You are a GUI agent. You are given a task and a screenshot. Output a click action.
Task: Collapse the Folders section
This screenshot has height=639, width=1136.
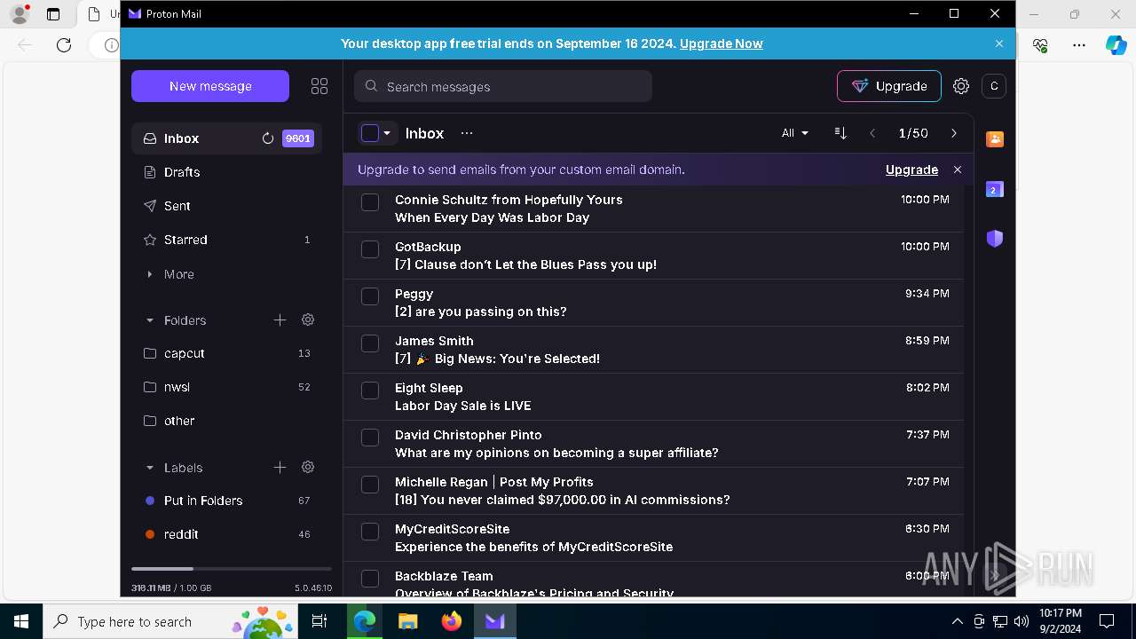tap(149, 320)
